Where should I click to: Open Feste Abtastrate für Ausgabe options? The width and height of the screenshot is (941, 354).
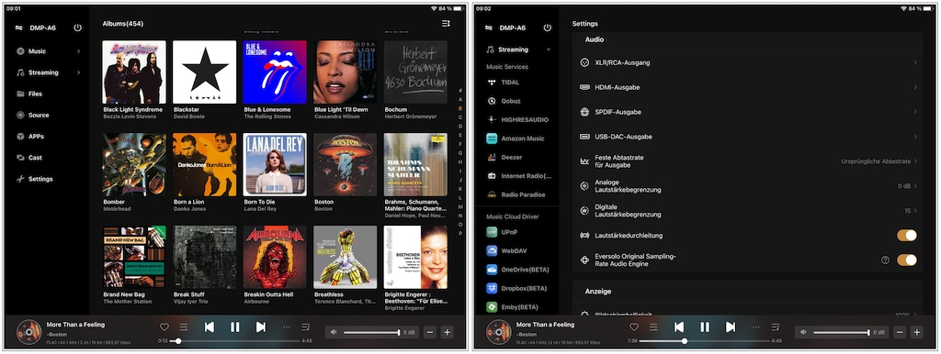(x=748, y=161)
